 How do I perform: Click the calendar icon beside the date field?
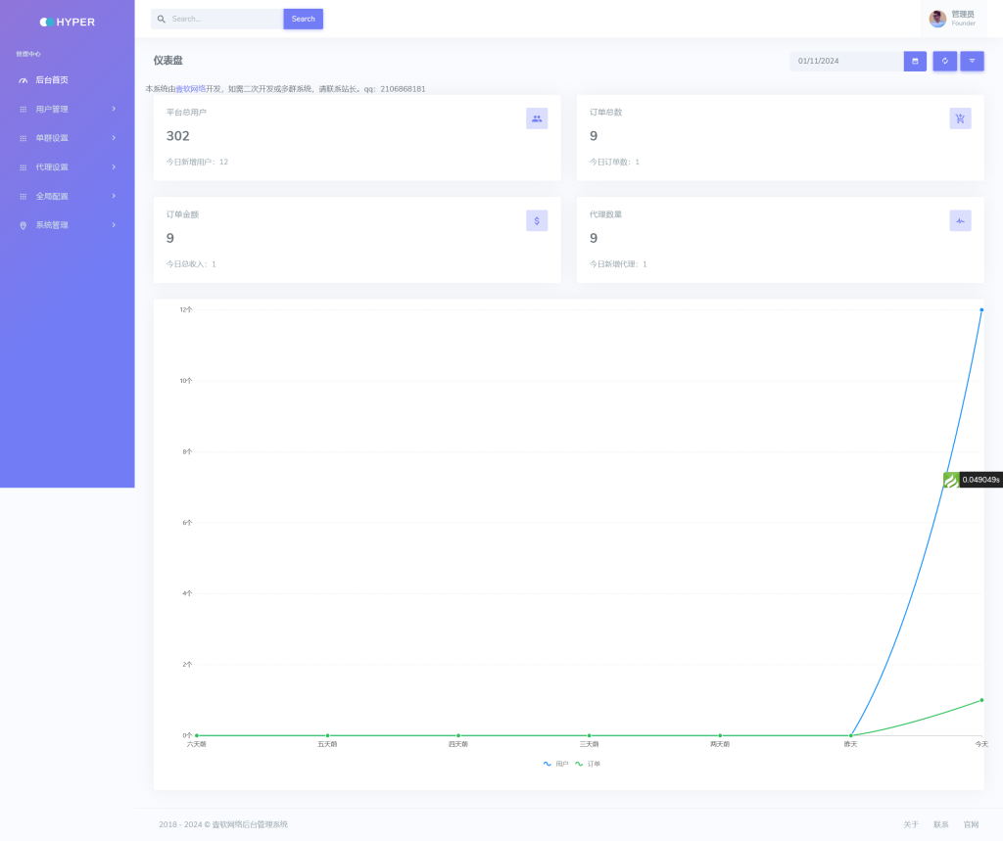point(915,61)
